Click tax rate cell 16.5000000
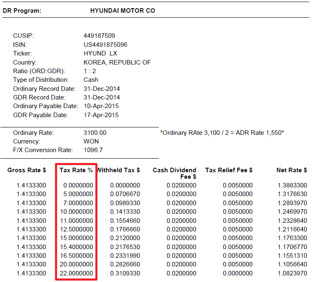Screen dimensions: 325x282 77,256
